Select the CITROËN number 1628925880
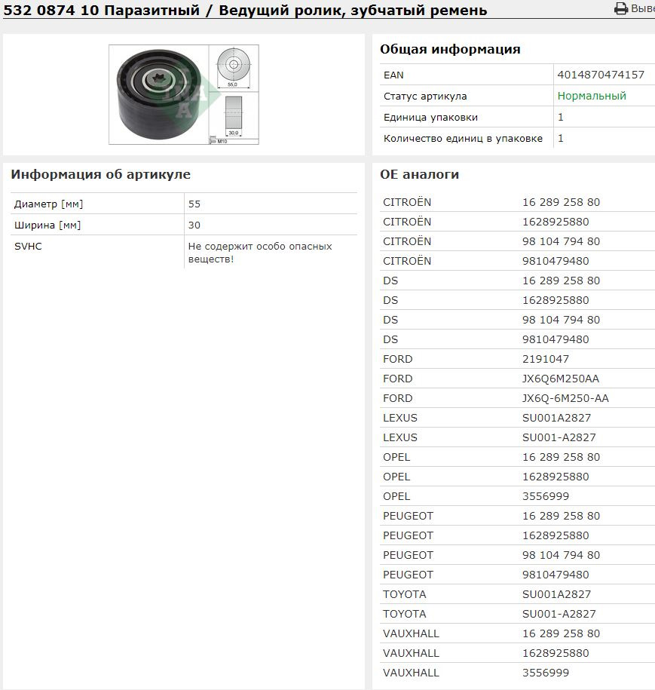The width and height of the screenshot is (655, 690). click(556, 222)
